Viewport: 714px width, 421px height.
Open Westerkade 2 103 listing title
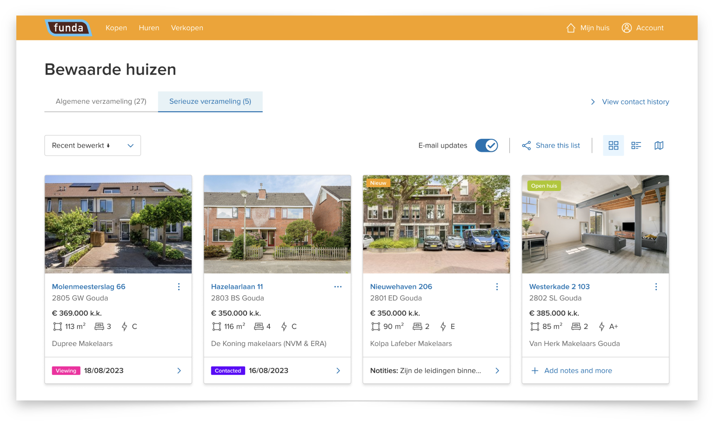(x=560, y=287)
